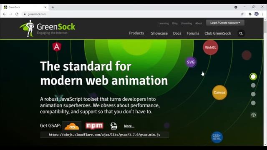Open a new browser tab
This screenshot has height=150, width=267.
[53, 7]
